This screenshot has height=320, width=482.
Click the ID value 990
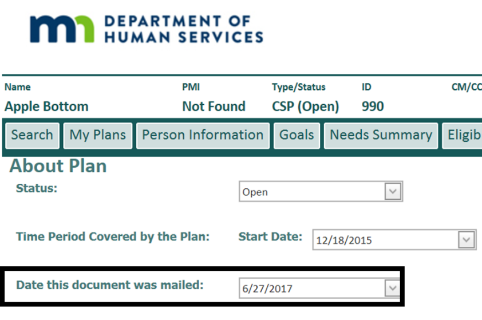point(373,106)
